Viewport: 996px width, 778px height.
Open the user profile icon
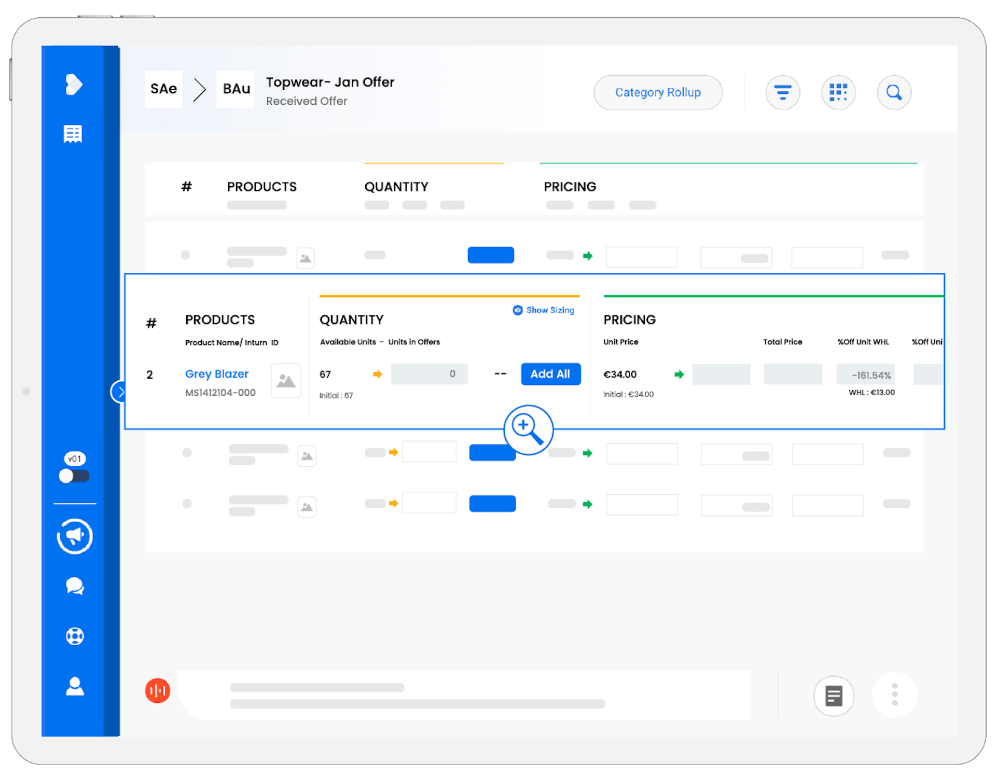click(74, 686)
